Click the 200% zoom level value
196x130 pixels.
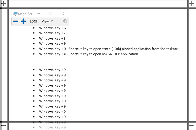click(x=34, y=21)
